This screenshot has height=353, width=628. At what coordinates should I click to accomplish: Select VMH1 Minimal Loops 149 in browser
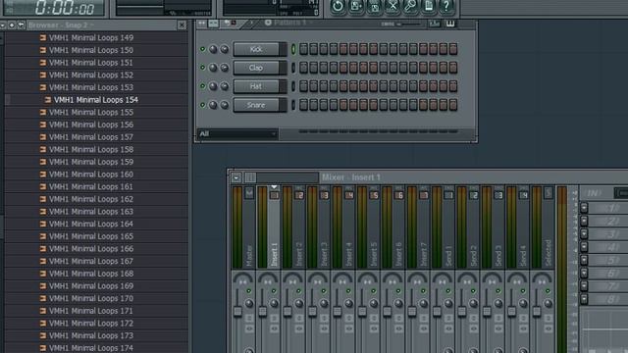[x=91, y=37]
